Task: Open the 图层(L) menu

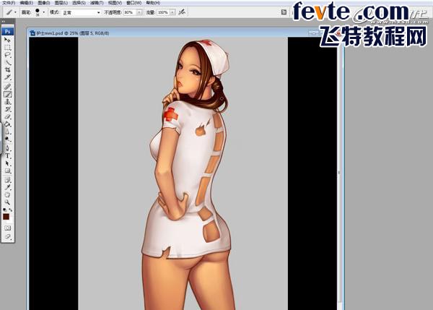Action: tap(61, 3)
